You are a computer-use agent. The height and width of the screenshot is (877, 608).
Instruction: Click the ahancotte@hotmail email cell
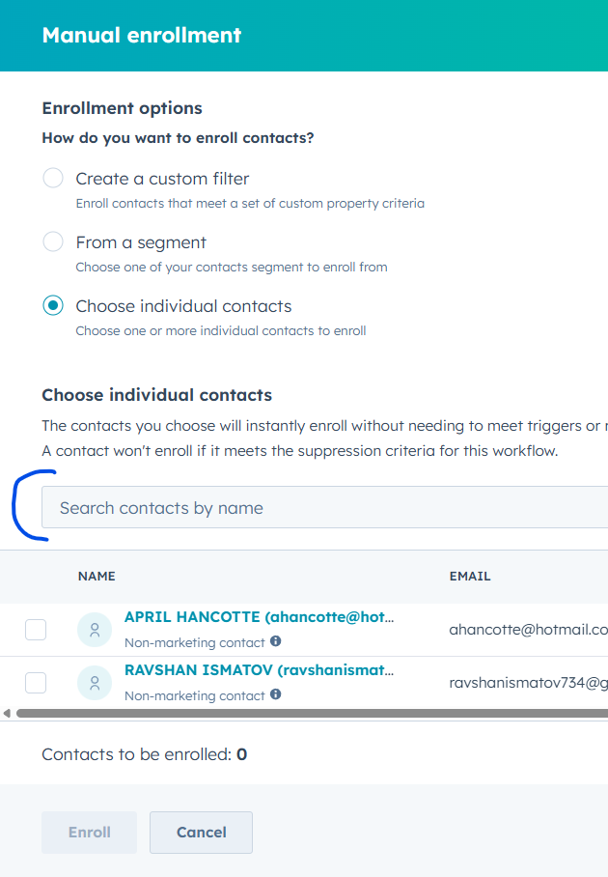click(527, 630)
